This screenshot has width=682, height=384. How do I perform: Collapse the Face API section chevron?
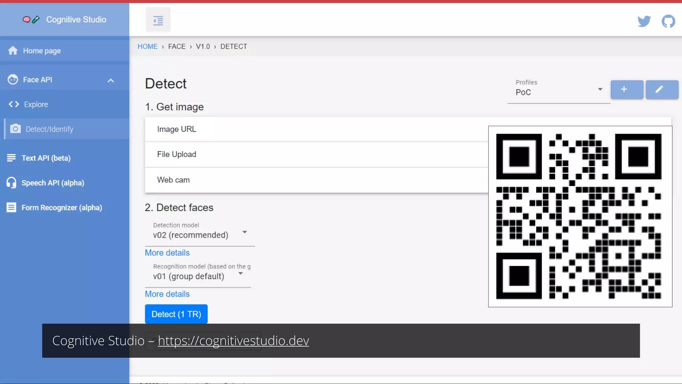point(111,80)
